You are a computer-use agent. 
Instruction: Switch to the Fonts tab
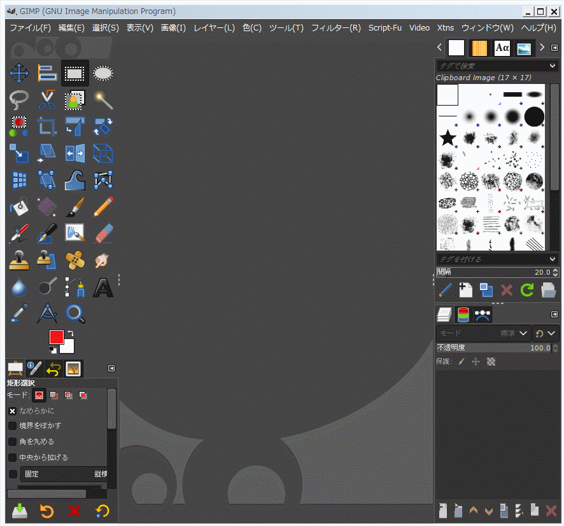[x=502, y=48]
